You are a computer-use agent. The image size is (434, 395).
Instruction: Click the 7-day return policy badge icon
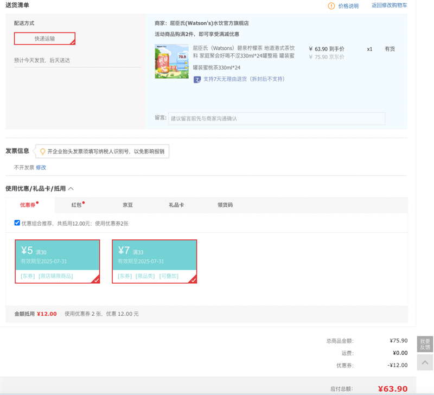click(x=197, y=79)
